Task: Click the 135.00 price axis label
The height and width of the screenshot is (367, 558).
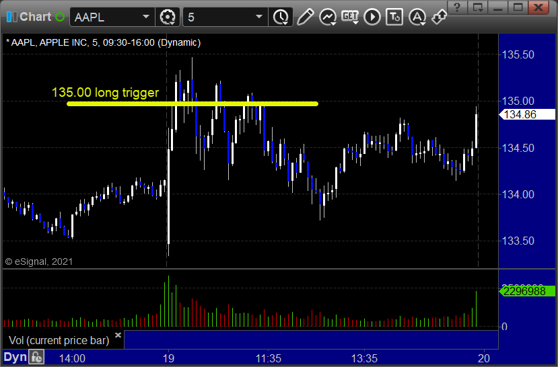Action: (x=518, y=101)
